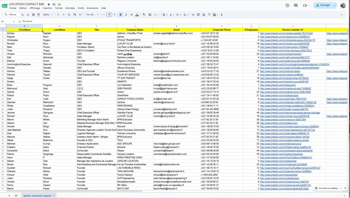The image size is (350, 198).
Task: Open the Outils menu
Action: [x=81, y=8]
